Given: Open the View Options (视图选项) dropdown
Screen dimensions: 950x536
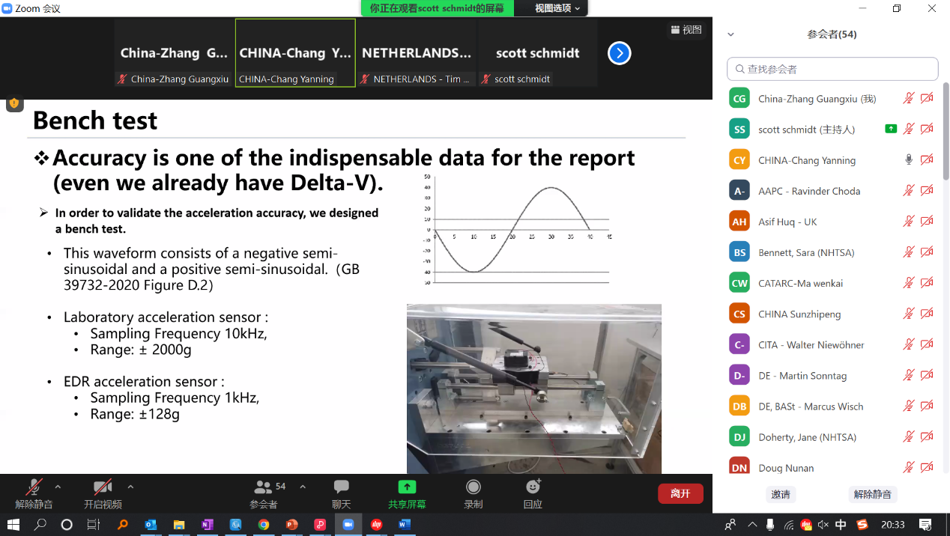Looking at the screenshot, I should click(x=557, y=8).
